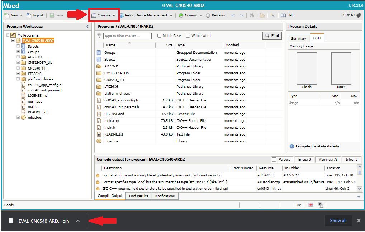This screenshot has height=232, width=365.
Task: Click CMSIS-DSP_Lib folder icon in list
Action: pos(99,73)
